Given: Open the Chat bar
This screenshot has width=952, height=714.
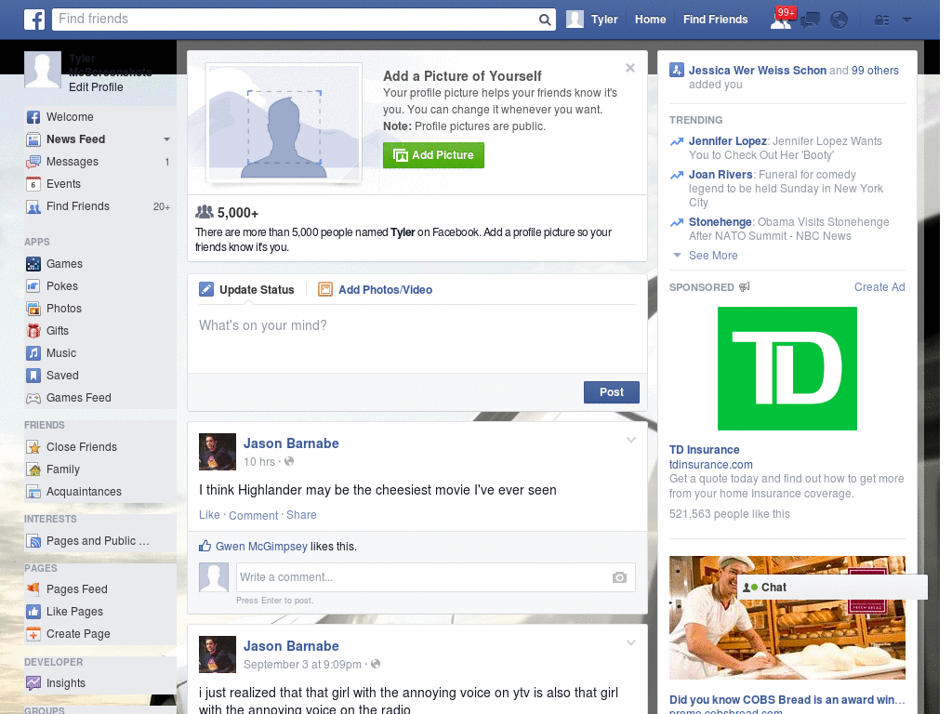Looking at the screenshot, I should click(x=832, y=588).
